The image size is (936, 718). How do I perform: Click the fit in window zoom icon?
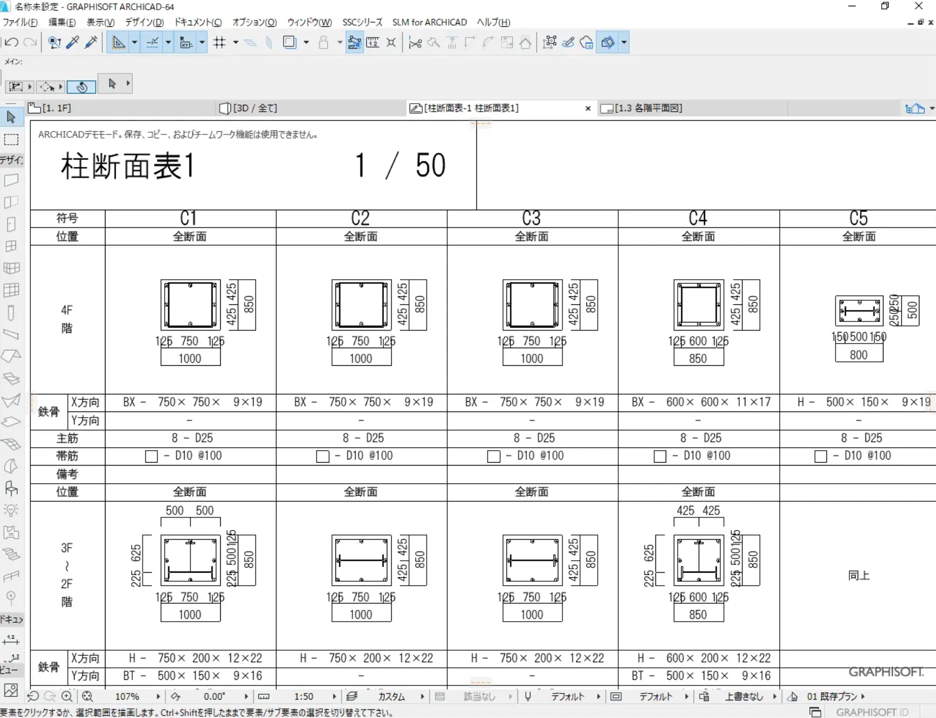87,696
